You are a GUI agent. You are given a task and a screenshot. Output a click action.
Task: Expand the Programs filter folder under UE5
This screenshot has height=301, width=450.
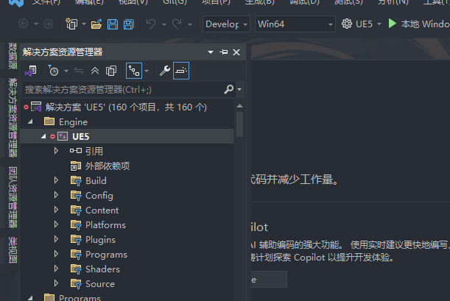[56, 254]
